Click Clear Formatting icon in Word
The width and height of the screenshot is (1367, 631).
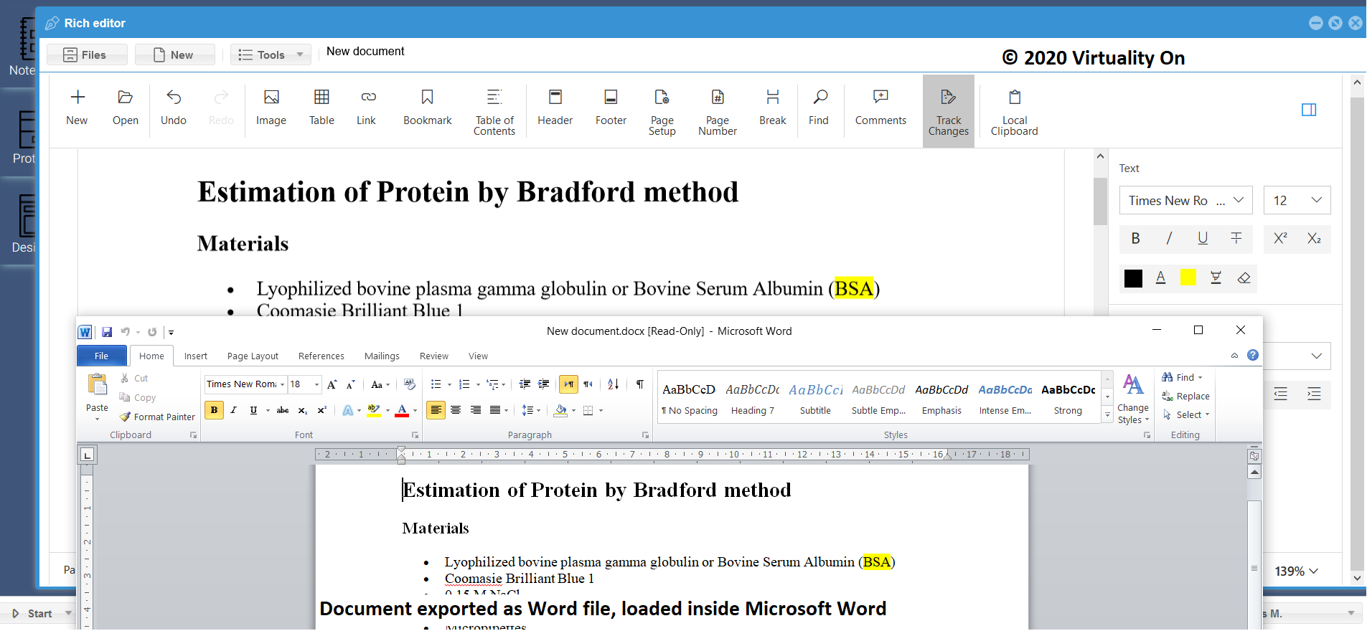point(410,384)
